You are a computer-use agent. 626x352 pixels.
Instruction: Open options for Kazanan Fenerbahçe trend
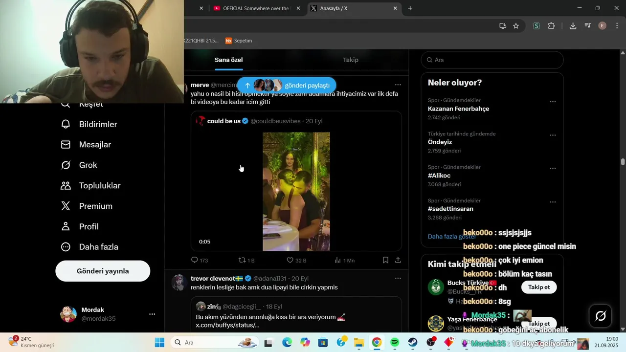[x=553, y=102]
